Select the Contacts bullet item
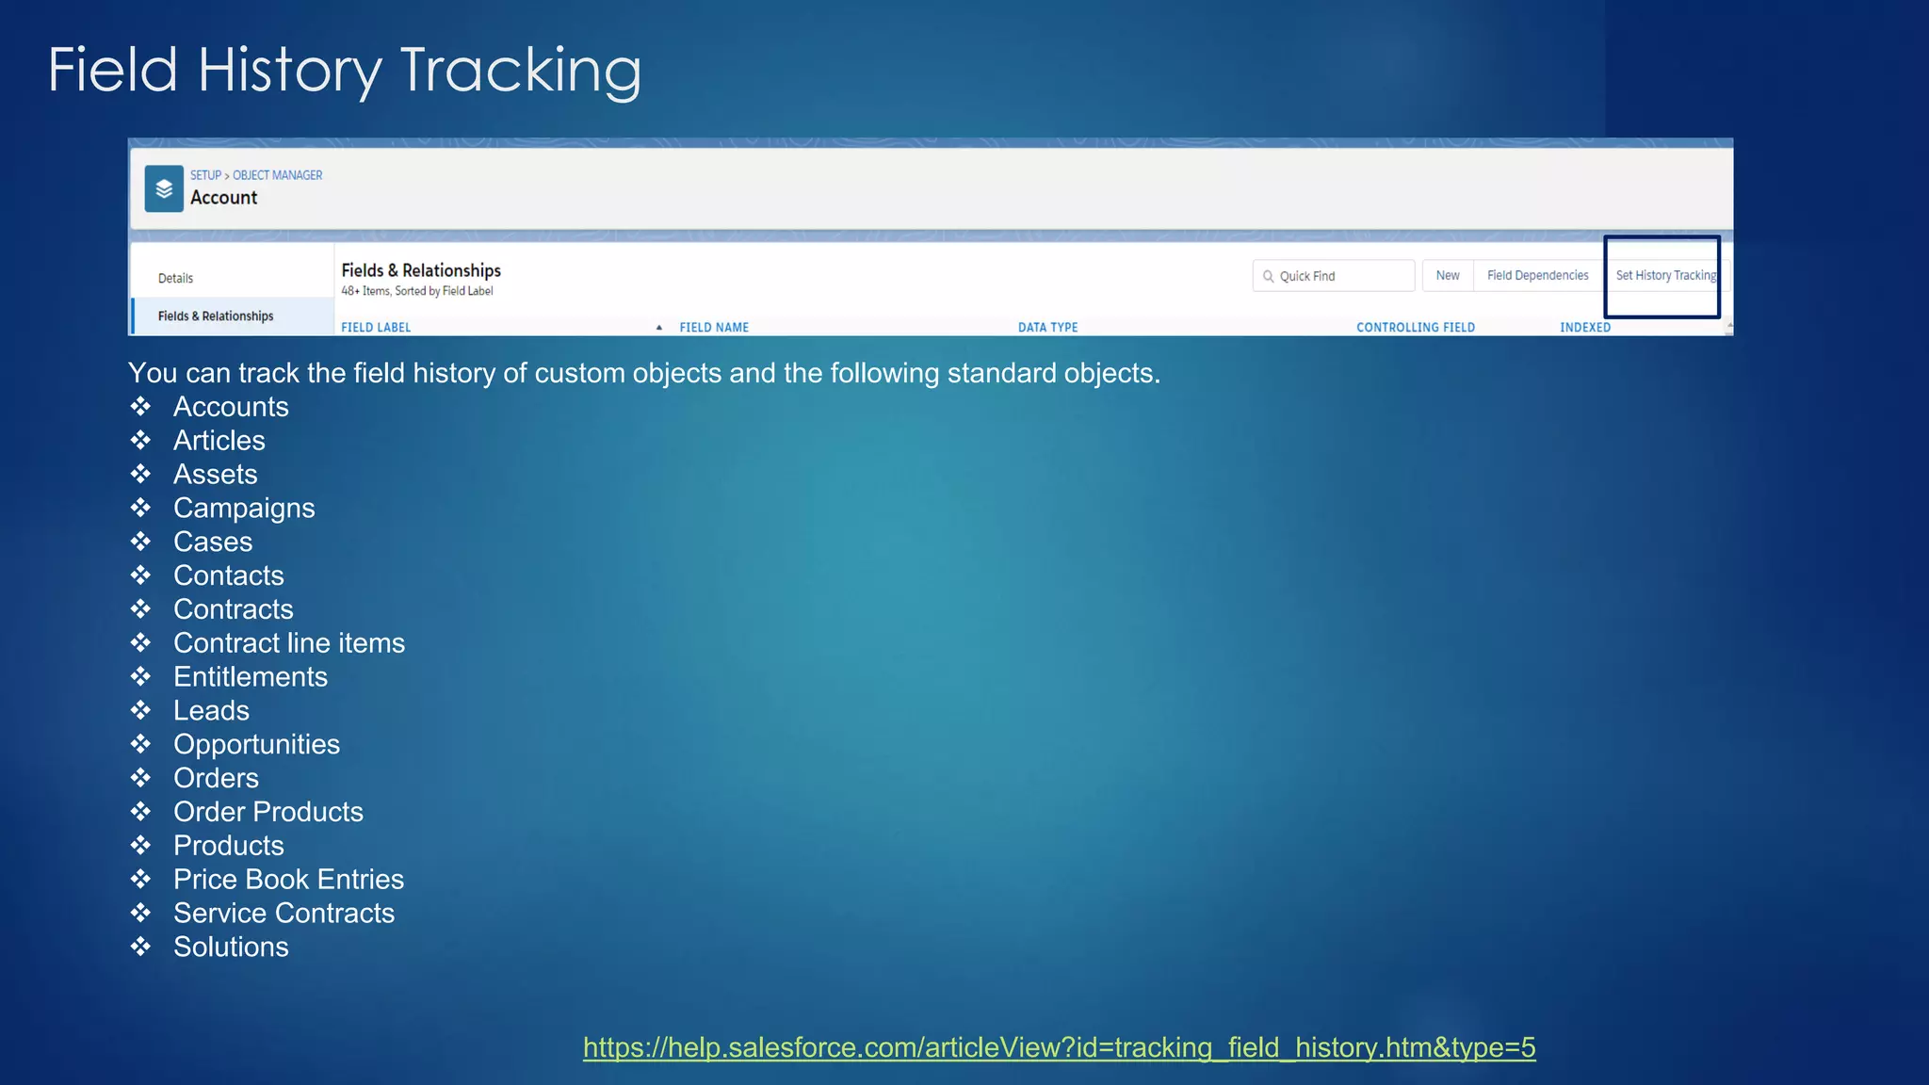 click(x=229, y=575)
